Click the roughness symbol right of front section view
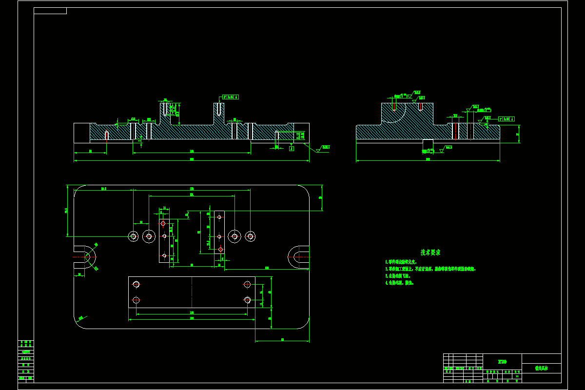Viewport: 585px width, 390px height. tap(322, 148)
